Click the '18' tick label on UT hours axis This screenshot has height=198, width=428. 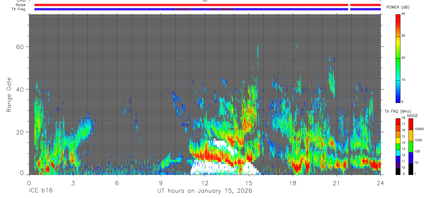[x=292, y=183]
